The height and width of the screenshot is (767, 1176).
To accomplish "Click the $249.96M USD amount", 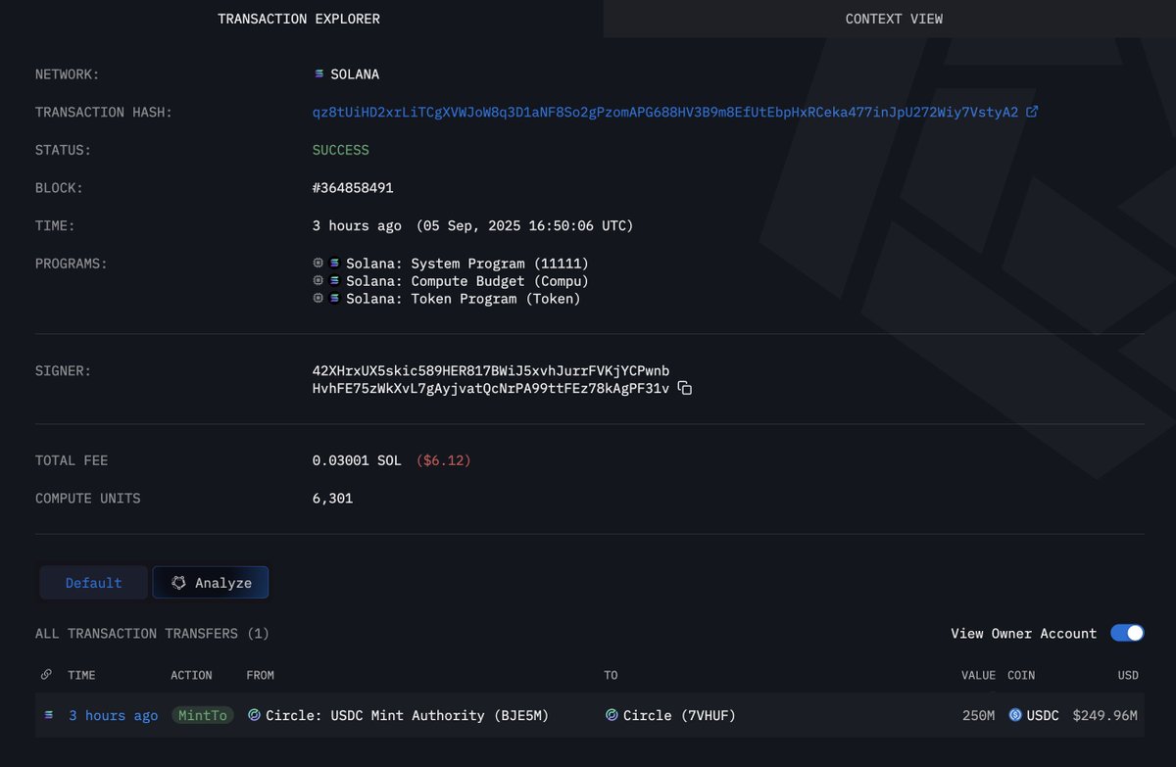I will click(x=1105, y=716).
